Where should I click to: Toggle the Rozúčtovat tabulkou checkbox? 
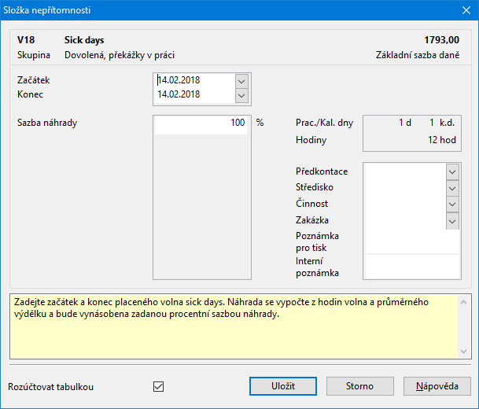pyautogui.click(x=159, y=386)
